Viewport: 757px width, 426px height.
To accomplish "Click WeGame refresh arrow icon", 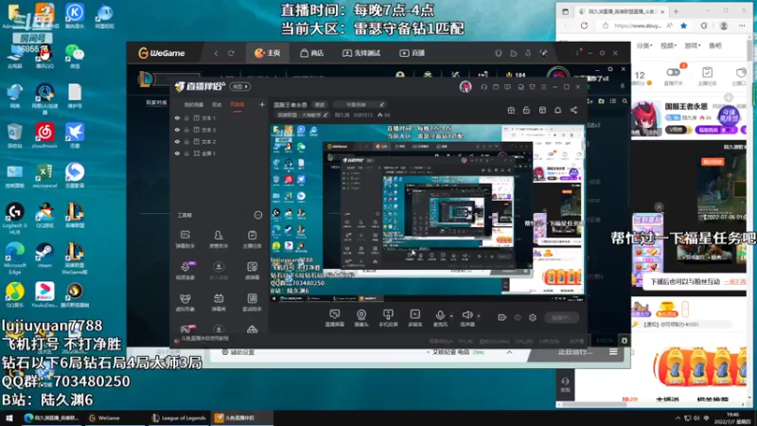I will 231,53.
